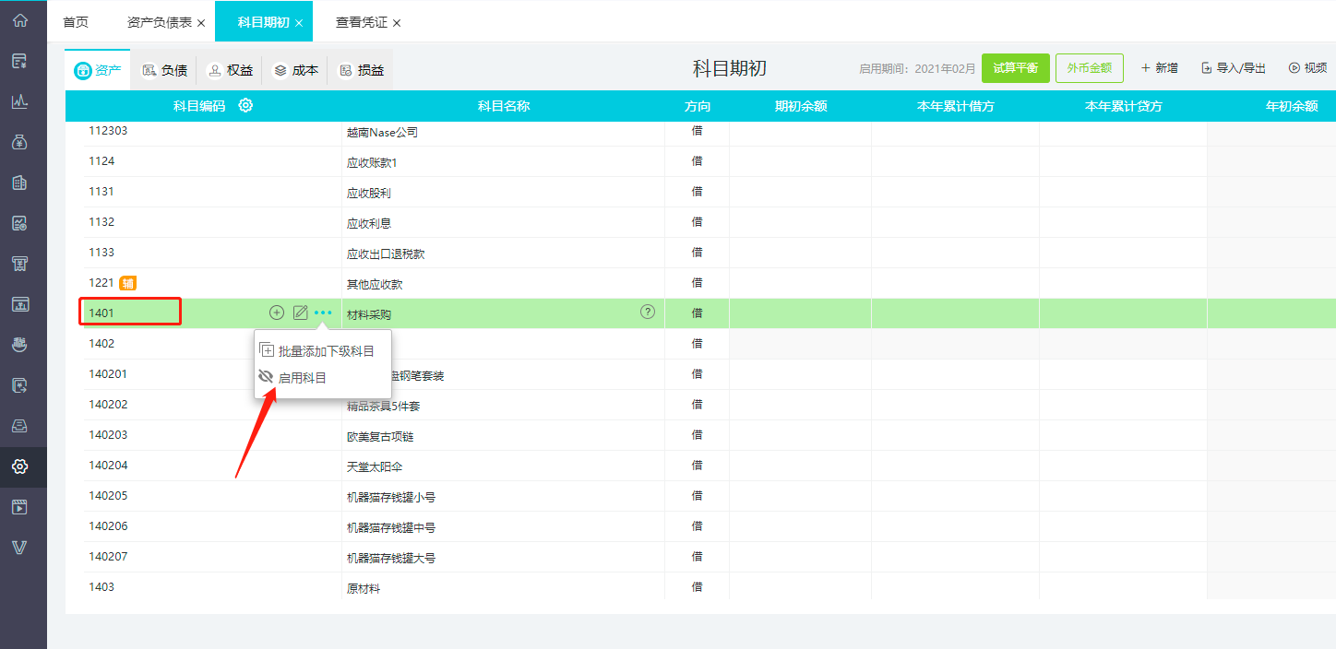Viewport: 1336px width, 649px height.
Task: Switch to the 负债 tab
Action: pos(164,70)
